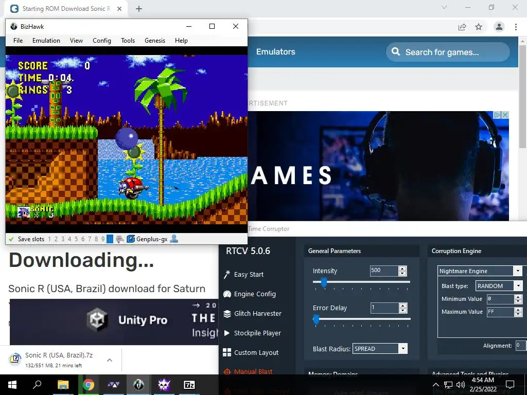527x395 pixels.
Task: Select save slot 9 in BizHawk
Action: click(x=103, y=239)
